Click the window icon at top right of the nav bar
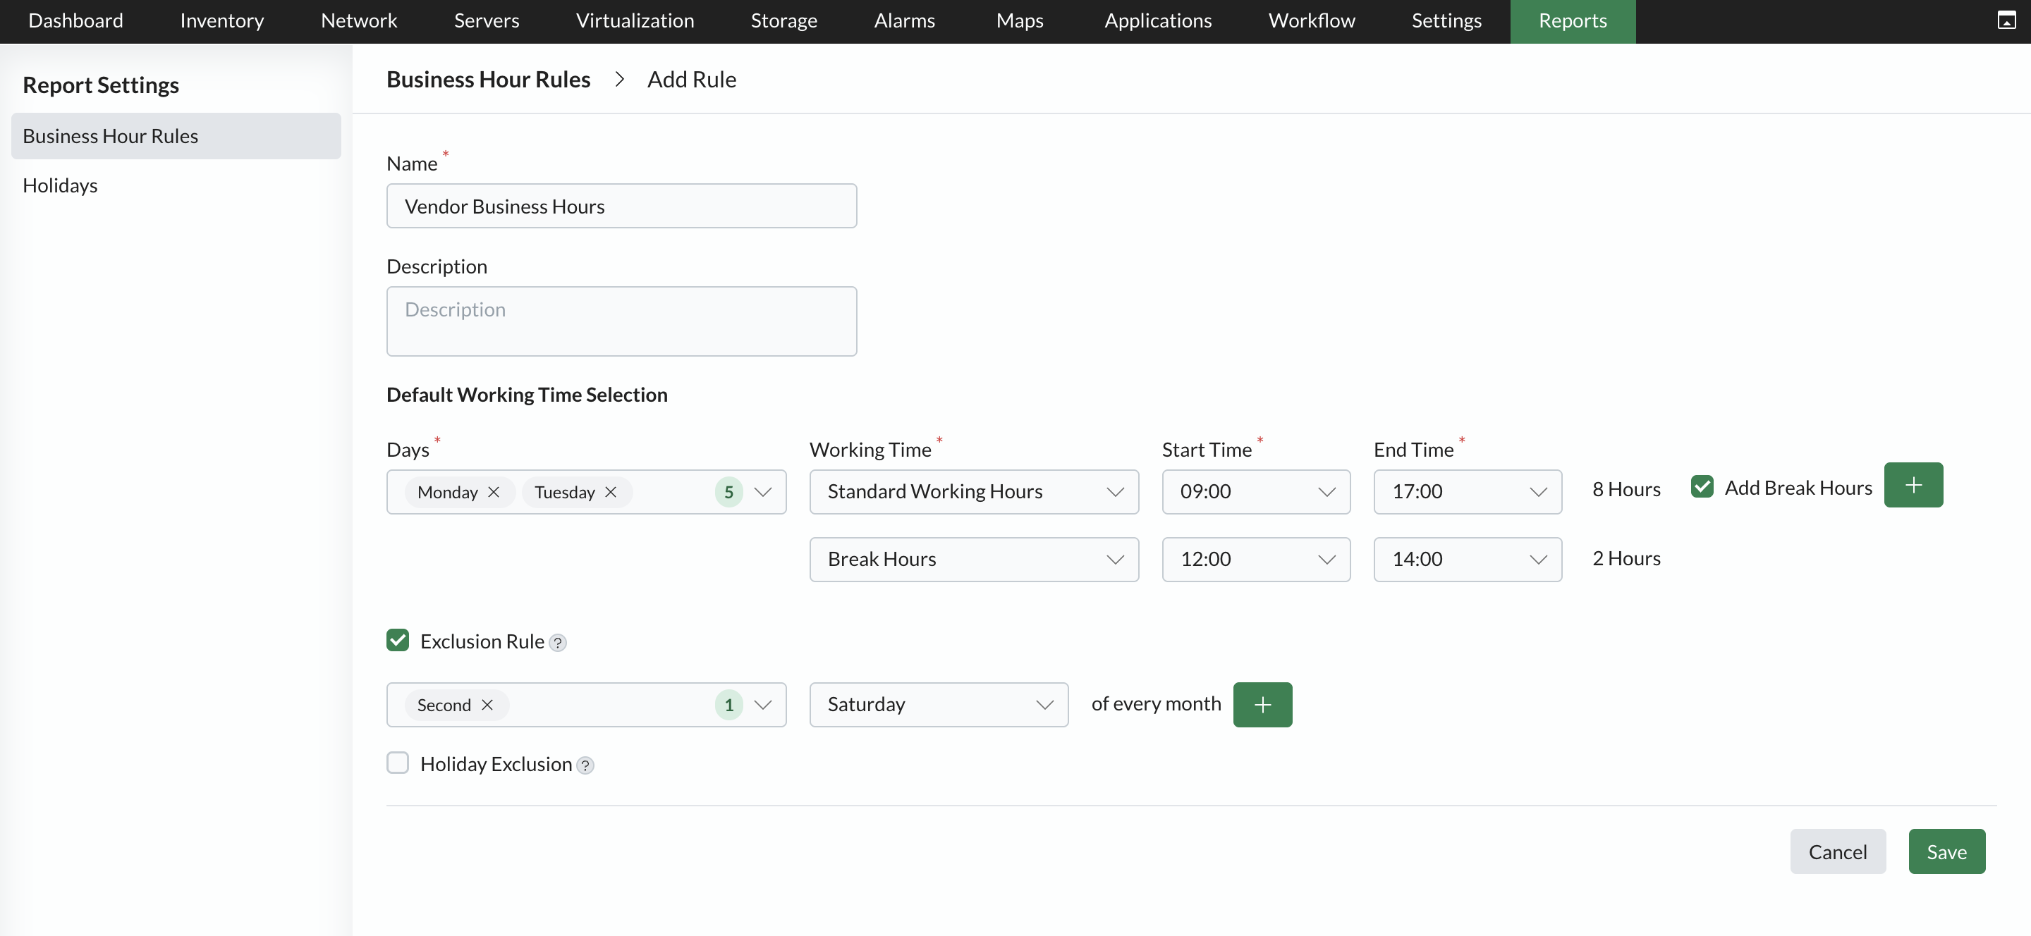2031x936 pixels. pos(2006,20)
